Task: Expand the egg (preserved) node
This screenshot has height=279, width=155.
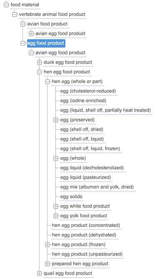Action: point(56,120)
